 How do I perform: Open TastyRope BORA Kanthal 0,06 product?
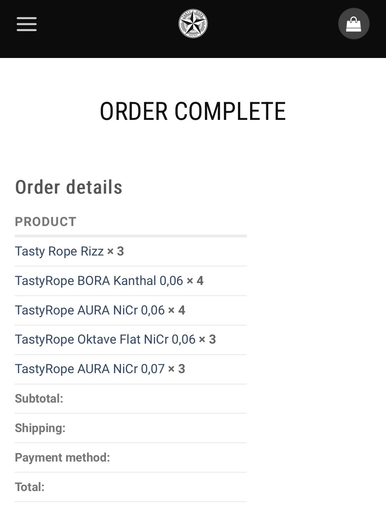99,281
